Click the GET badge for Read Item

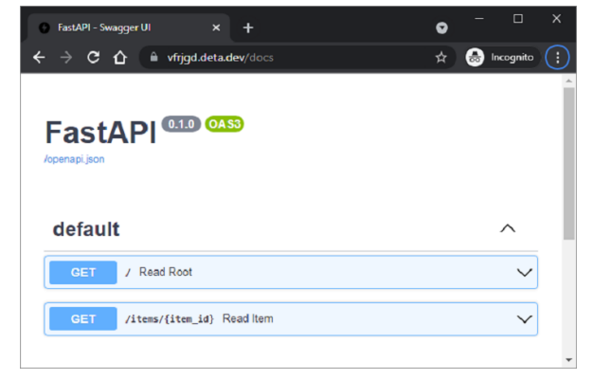pyautogui.click(x=83, y=319)
